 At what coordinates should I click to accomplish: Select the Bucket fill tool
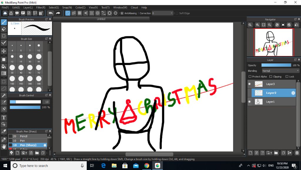click(x=4, y=66)
